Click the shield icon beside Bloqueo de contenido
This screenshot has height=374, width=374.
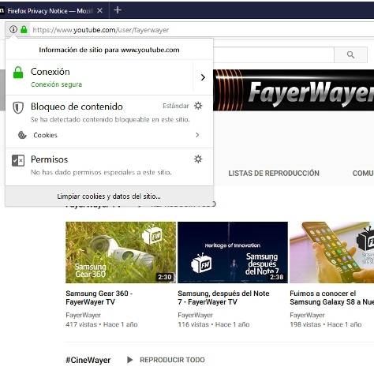pos(18,107)
